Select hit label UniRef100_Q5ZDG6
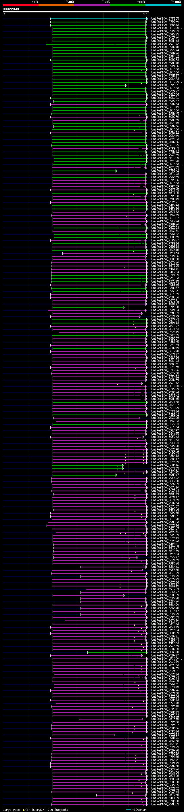The image size is (184, 812). click(x=165, y=418)
